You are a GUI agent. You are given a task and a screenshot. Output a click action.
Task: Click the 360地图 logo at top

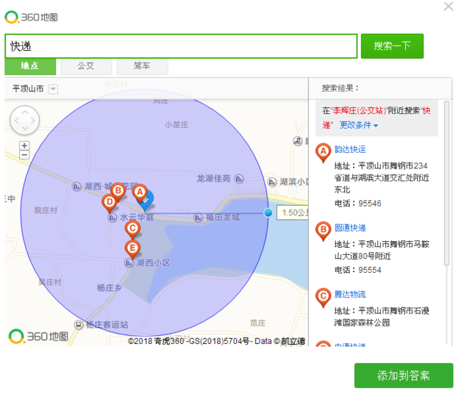(x=31, y=17)
